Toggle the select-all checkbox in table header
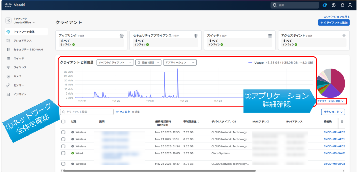The image size is (357, 172). tap(63, 122)
